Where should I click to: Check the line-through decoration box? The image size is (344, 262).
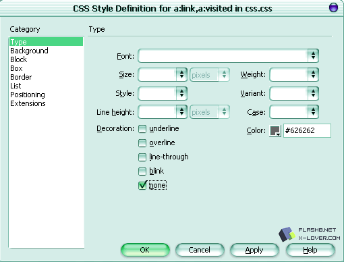pos(142,157)
